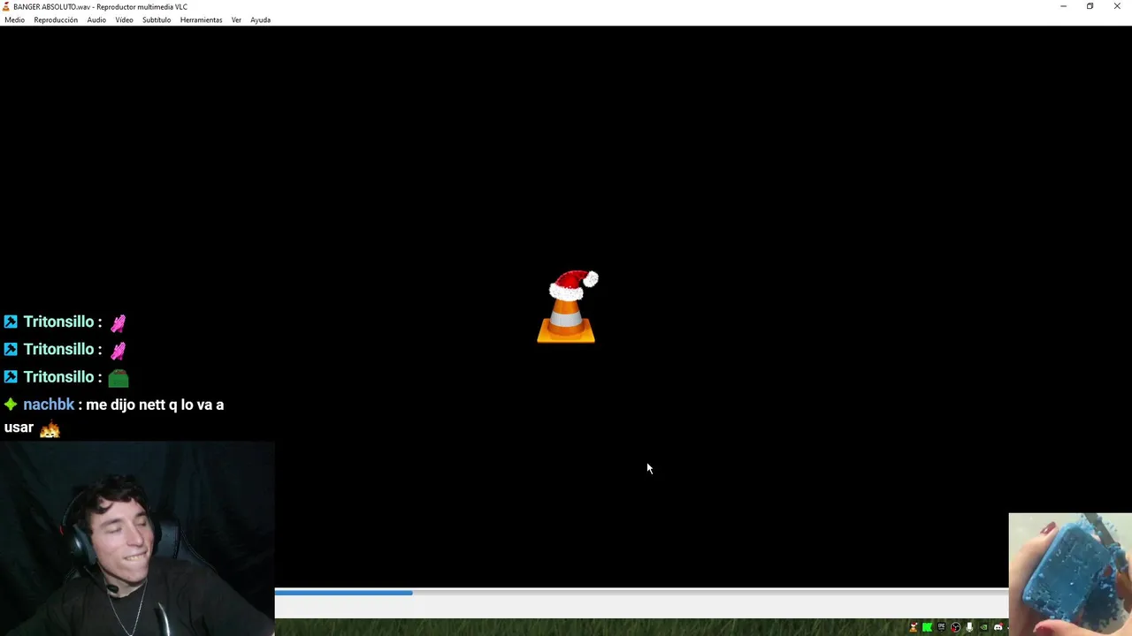This screenshot has height=636, width=1132.
Task: Open the Ayuda menu
Action: [x=260, y=19]
